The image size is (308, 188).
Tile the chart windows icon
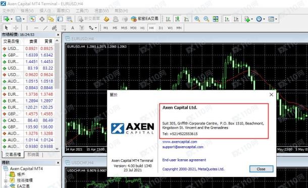click(x=216, y=19)
